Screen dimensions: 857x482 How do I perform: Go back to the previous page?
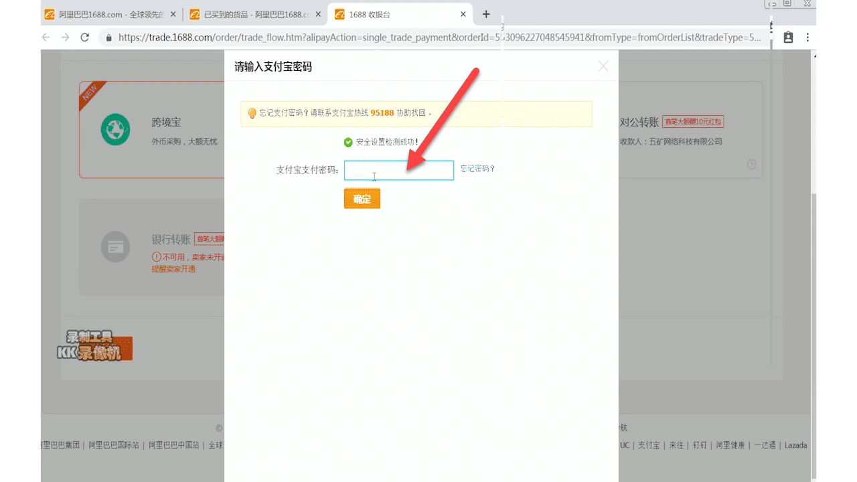click(46, 37)
